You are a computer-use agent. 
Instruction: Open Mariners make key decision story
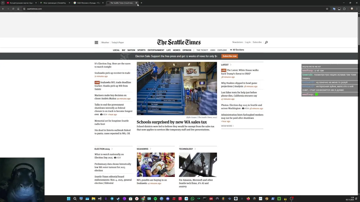[x=111, y=97]
